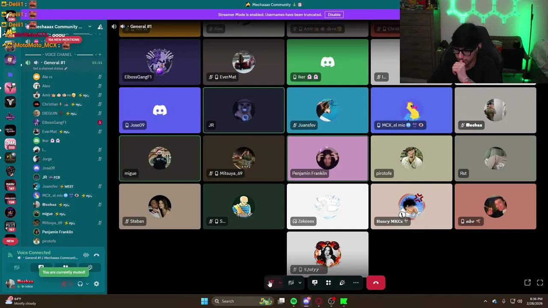This screenshot has height=308, width=548.
Task: Click Set a channel status
Action: click(x=50, y=68)
